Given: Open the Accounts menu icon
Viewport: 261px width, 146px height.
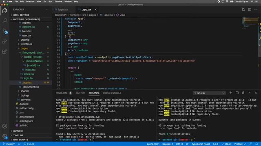Looking at the screenshot, I should pyautogui.click(x=4, y=126).
